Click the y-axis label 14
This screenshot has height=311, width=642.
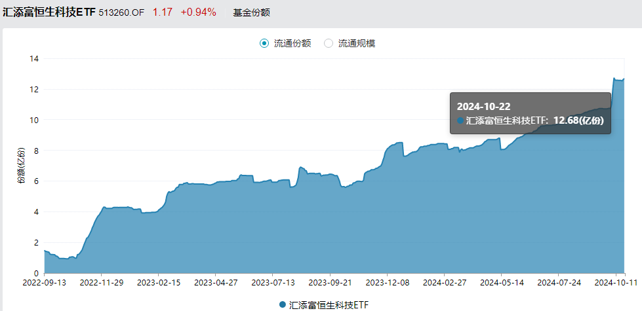point(34,58)
